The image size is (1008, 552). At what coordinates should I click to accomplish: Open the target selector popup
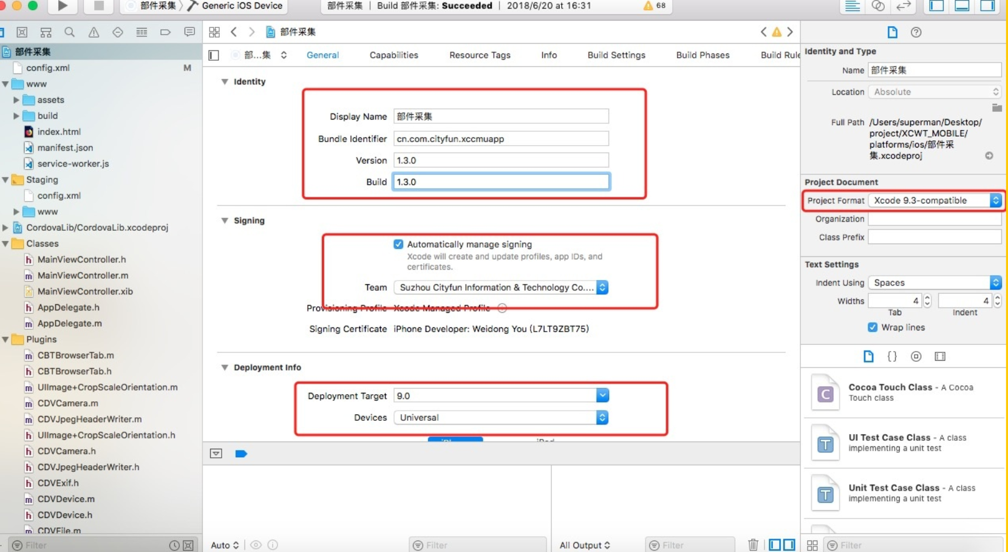[259, 55]
